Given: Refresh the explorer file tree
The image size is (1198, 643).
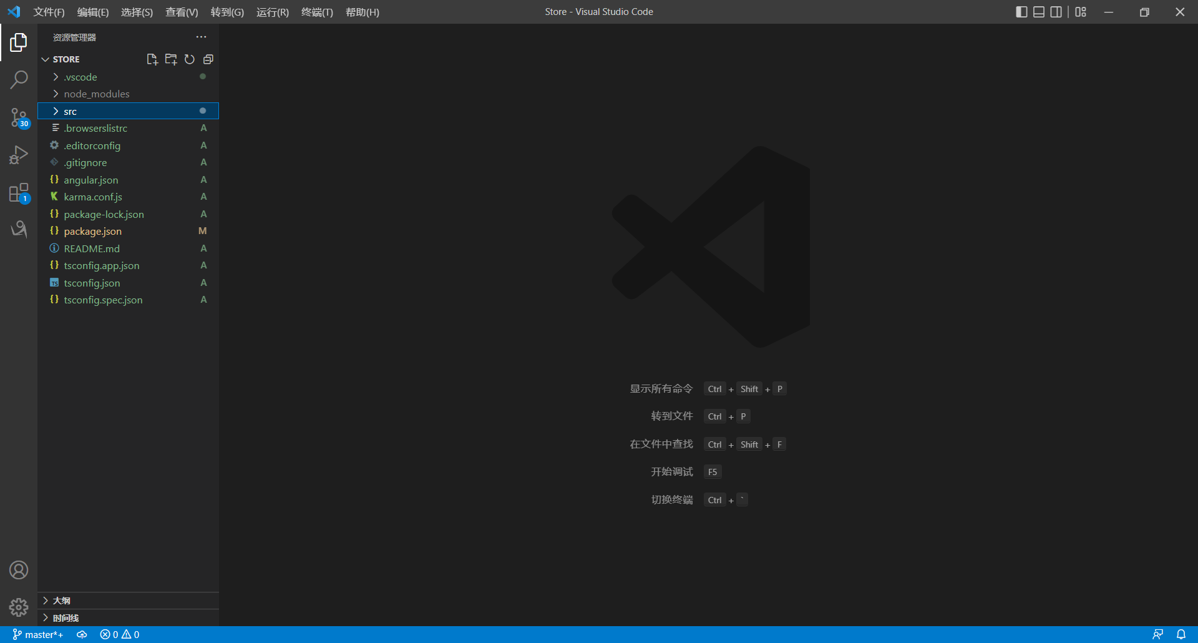Looking at the screenshot, I should click(x=190, y=59).
